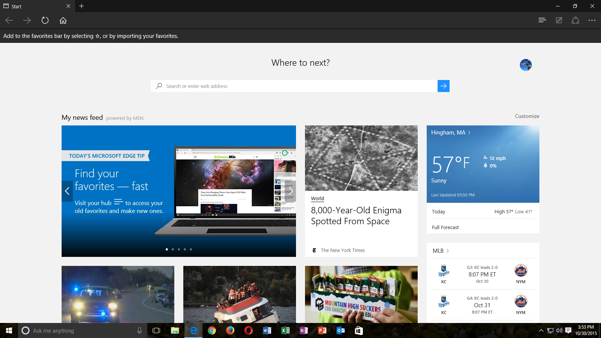Go back to the previous page

coord(9,20)
